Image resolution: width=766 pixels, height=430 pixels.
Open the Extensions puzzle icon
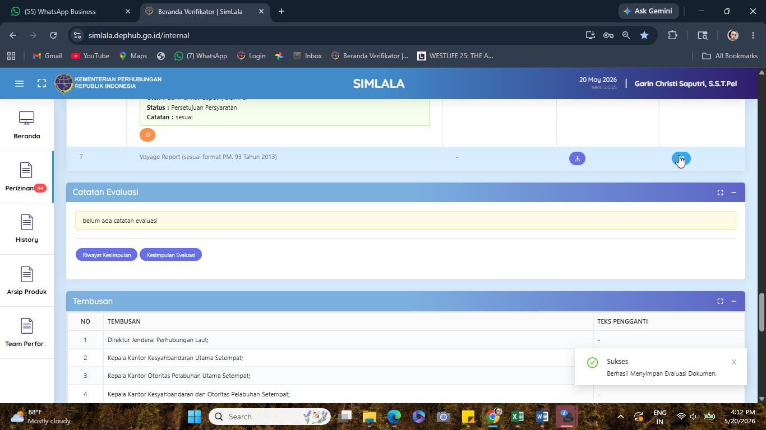coord(672,35)
